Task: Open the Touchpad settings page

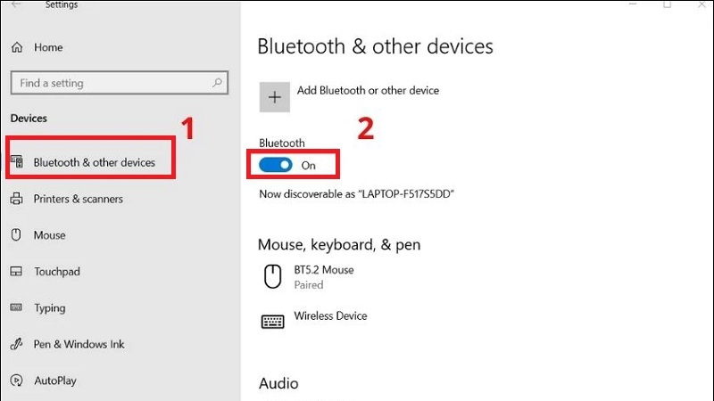Action: point(56,272)
